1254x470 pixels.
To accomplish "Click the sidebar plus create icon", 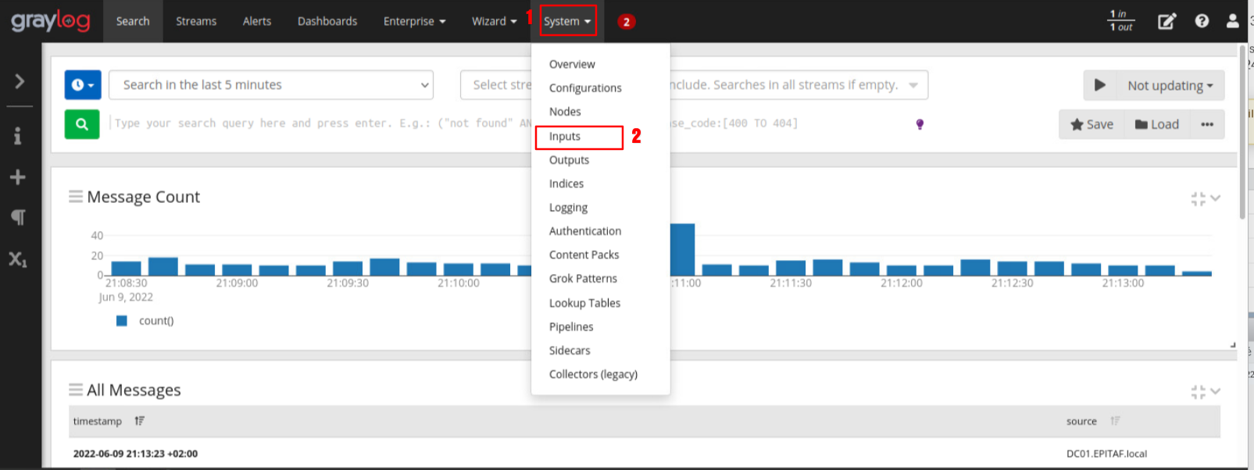I will point(17,177).
